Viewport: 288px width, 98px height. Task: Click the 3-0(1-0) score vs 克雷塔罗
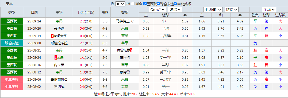pyautogui.click(x=86, y=50)
